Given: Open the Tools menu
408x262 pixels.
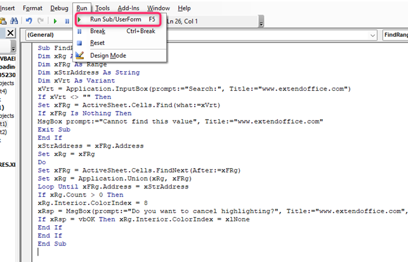Looking at the screenshot, I should pos(102,8).
